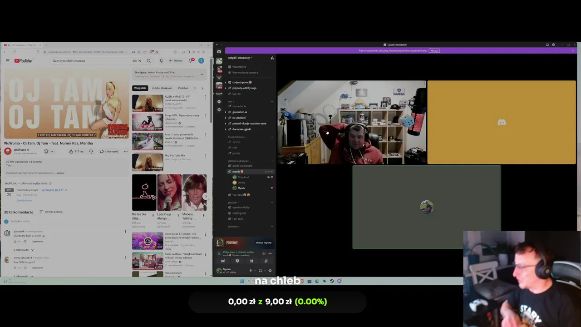This screenshot has width=581, height=327.
Task: Open Discord user settings gear
Action: point(270,271)
